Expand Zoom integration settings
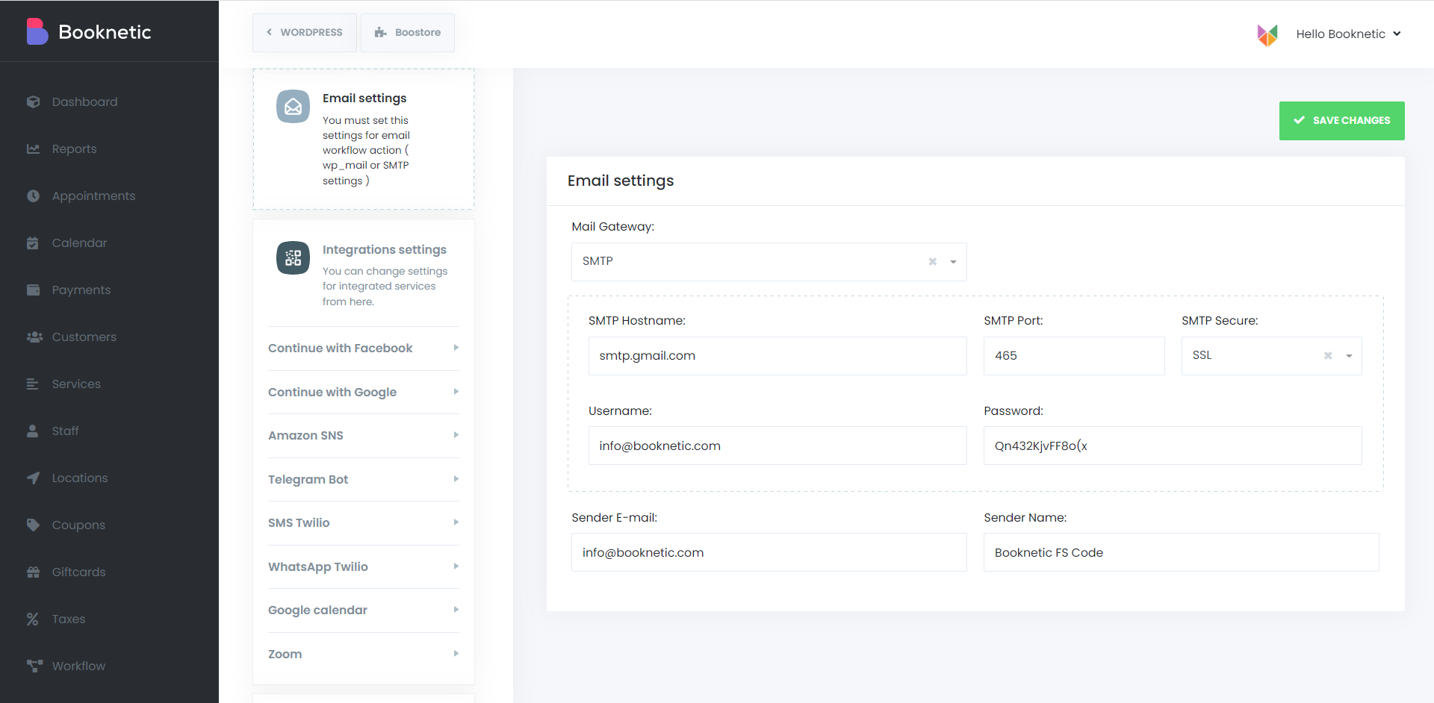This screenshot has height=703, width=1434. point(364,654)
